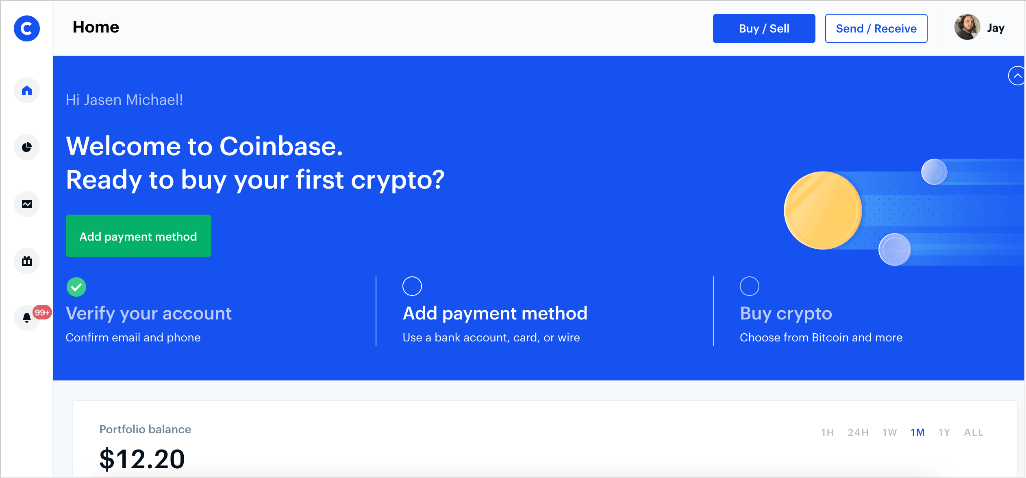This screenshot has height=478, width=1026.
Task: Select the Add payment method step circle
Action: pos(412,286)
